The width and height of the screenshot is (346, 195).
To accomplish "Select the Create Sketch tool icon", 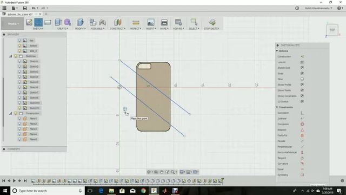I will tap(29, 22).
